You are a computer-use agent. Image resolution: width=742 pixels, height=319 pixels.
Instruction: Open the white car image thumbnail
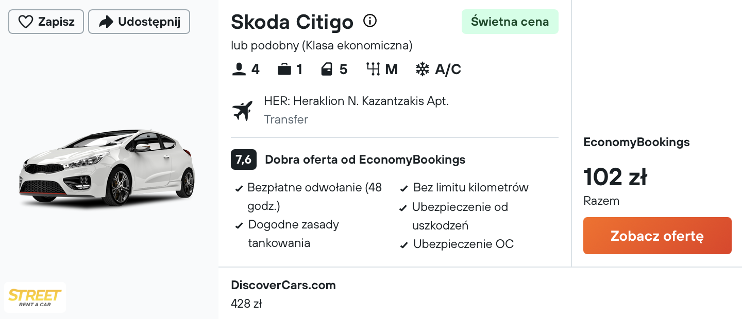click(107, 169)
